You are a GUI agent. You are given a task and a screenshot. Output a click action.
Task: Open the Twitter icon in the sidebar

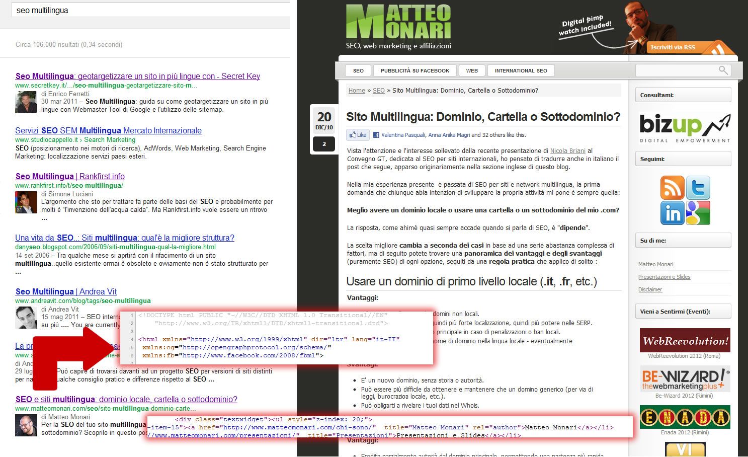pos(698,188)
